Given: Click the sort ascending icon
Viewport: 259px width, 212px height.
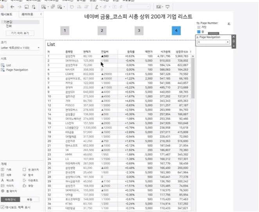Looking at the screenshot, I should pos(79,7).
